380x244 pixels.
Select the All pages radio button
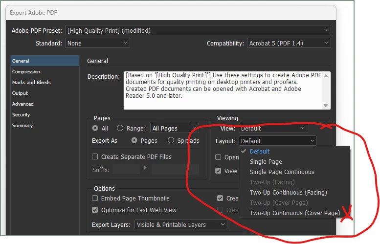[95, 128]
